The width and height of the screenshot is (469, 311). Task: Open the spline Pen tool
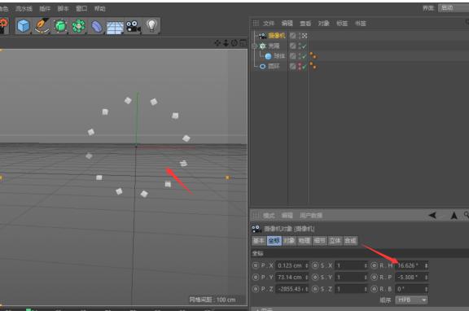[42, 26]
